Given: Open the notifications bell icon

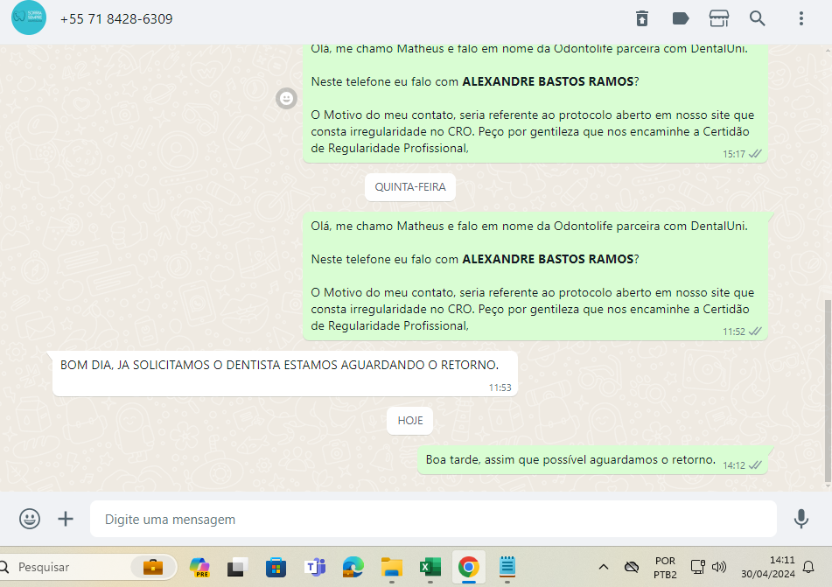Looking at the screenshot, I should [x=808, y=567].
